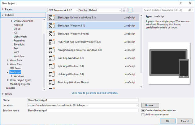The width and height of the screenshot is (195, 125).
Task: Click the template list scroll up arrow
Action: [x=141, y=16]
